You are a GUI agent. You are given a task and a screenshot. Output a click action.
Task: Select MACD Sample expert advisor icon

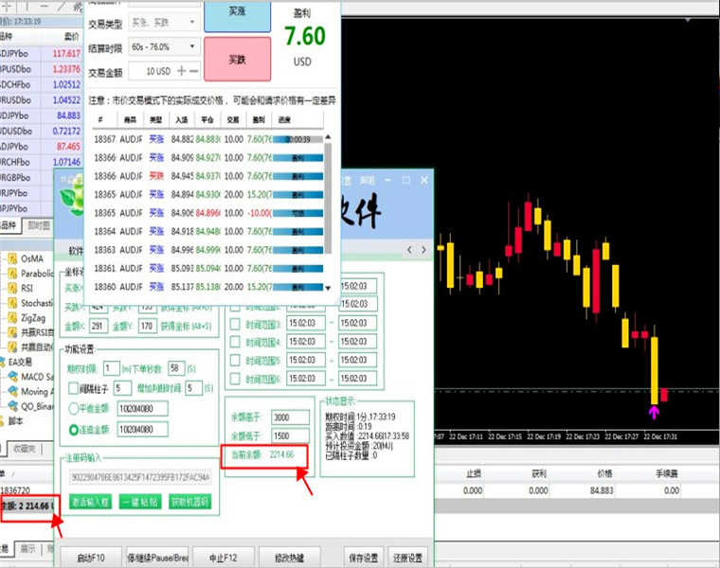[13, 377]
